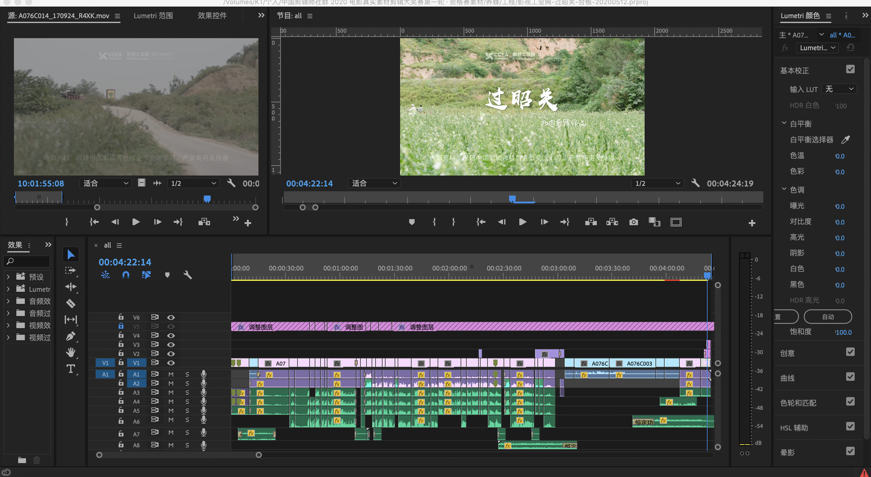Select the Hand tool
Viewport: 871px width, 477px height.
click(x=71, y=352)
